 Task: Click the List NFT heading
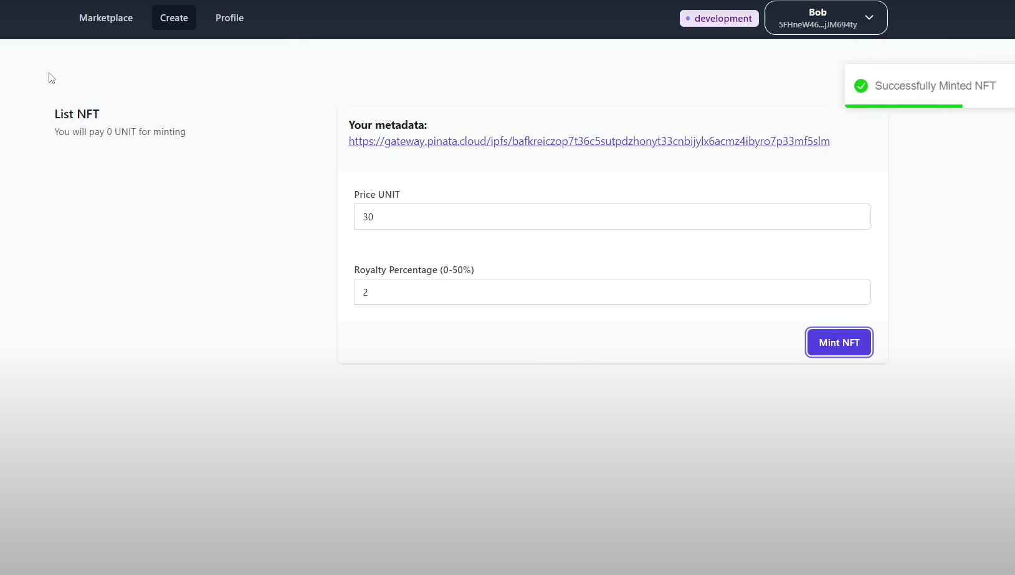coord(77,114)
